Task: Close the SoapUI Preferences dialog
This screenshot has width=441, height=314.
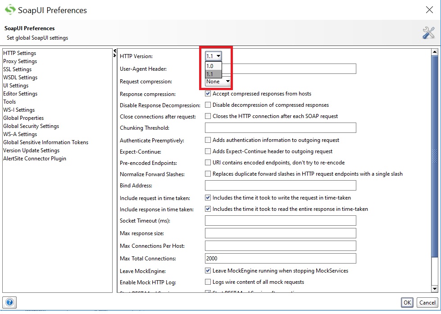Action: point(429,10)
